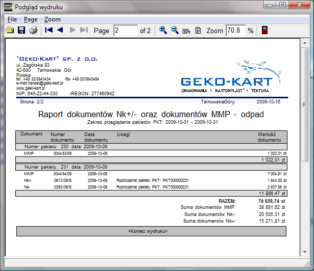Open the File menu

[x=12, y=19]
